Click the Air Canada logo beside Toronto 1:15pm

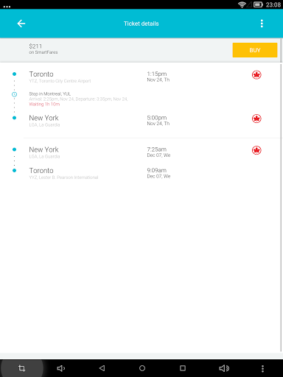click(256, 75)
